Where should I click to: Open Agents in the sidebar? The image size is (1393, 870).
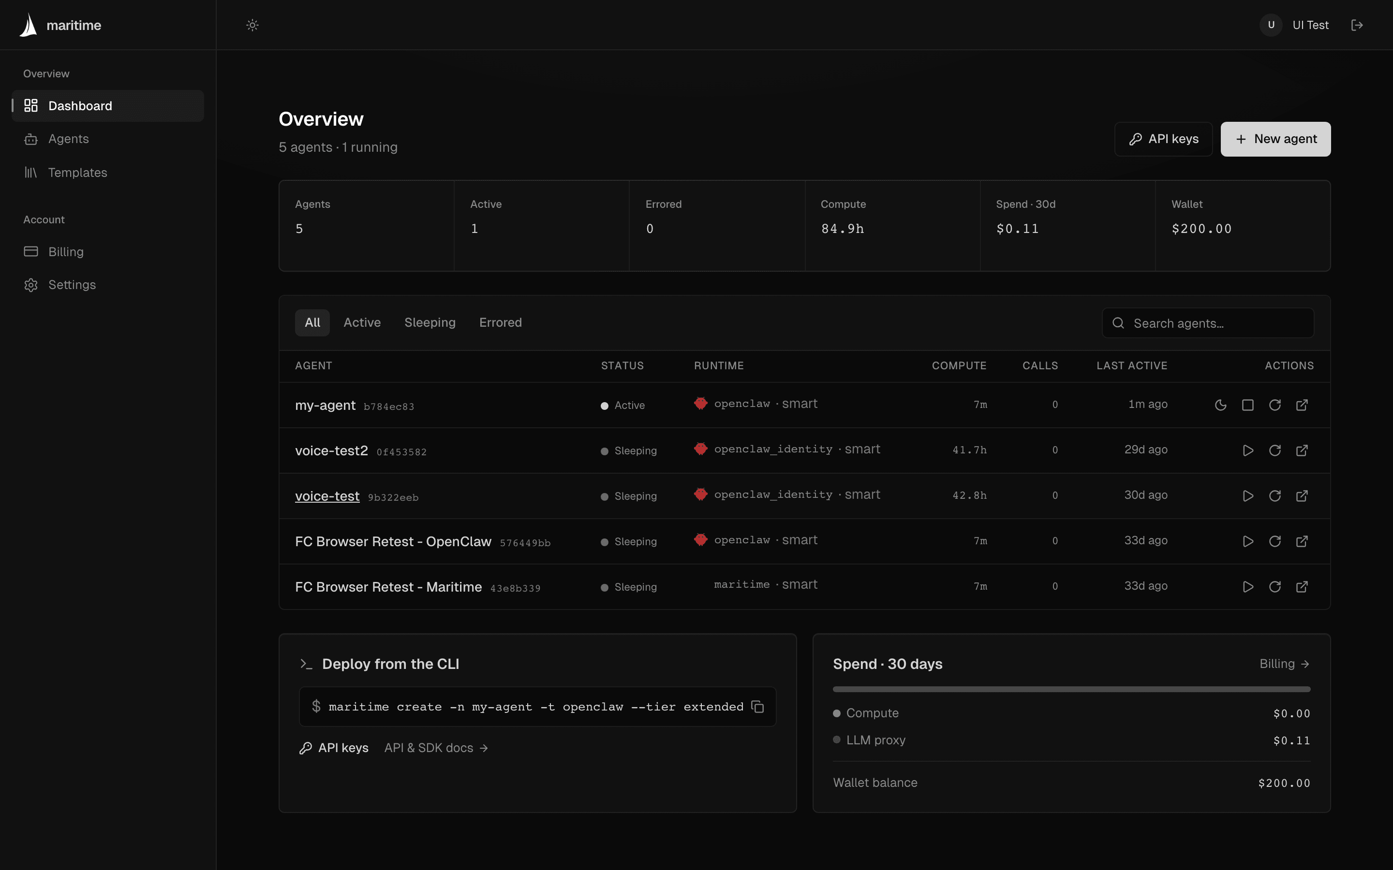108,139
